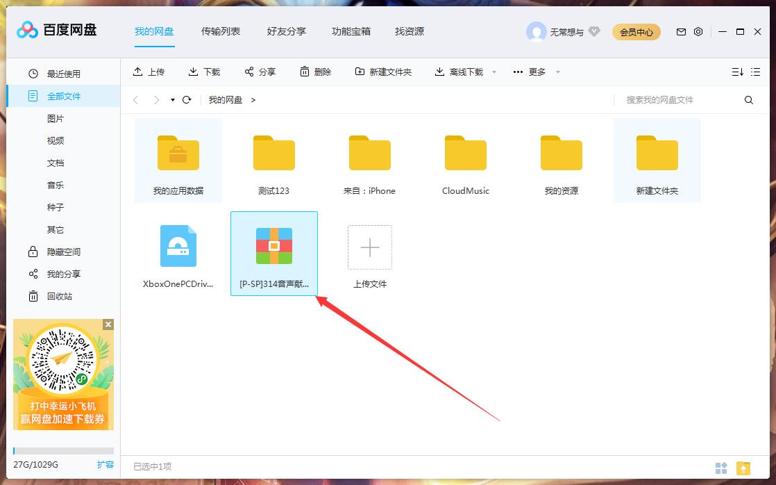The height and width of the screenshot is (485, 776).
Task: Select the XboxOnePCDriv... file
Action: click(x=178, y=254)
